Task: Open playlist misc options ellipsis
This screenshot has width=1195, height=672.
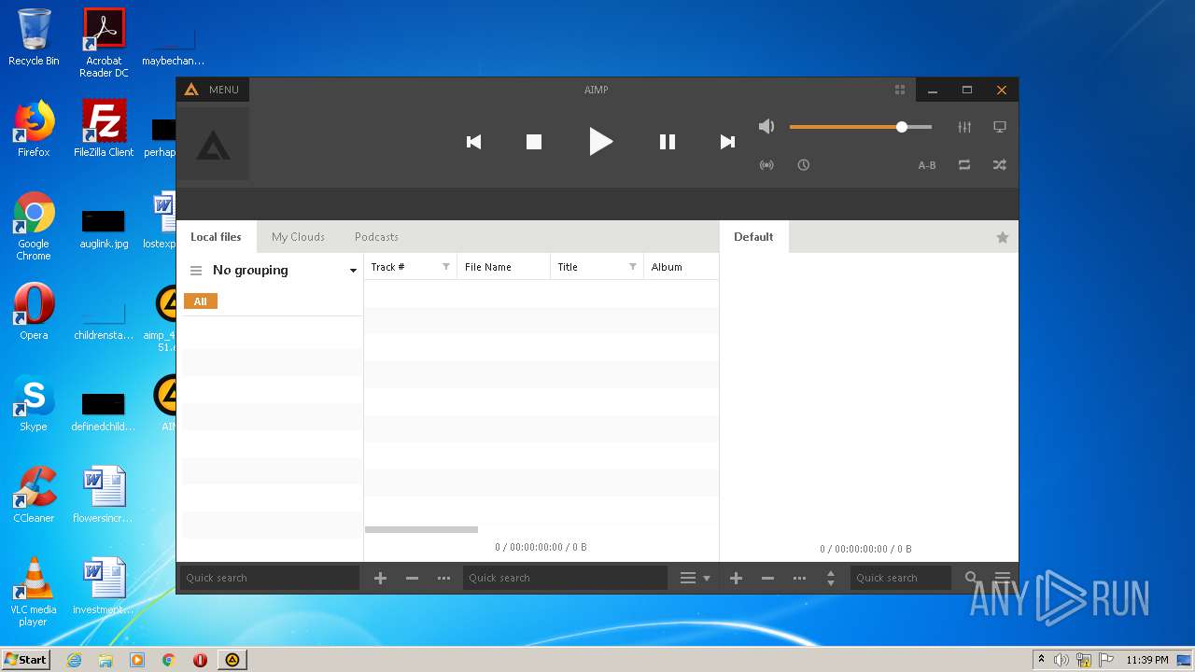Action: (799, 578)
